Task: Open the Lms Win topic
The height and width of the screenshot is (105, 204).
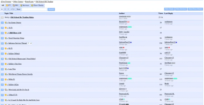Action: (12, 69)
